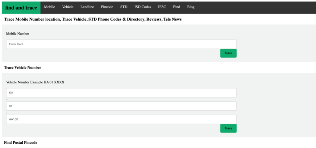This screenshot has width=316, height=148.
Task: Click the 'Mobile Number' field label
Action: click(18, 34)
